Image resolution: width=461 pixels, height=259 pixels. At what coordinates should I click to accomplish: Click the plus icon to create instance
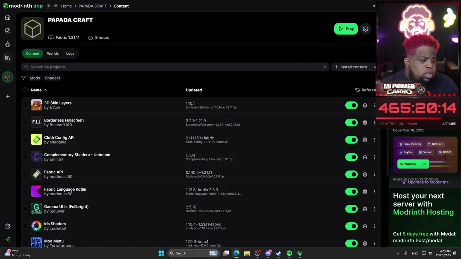(8, 96)
